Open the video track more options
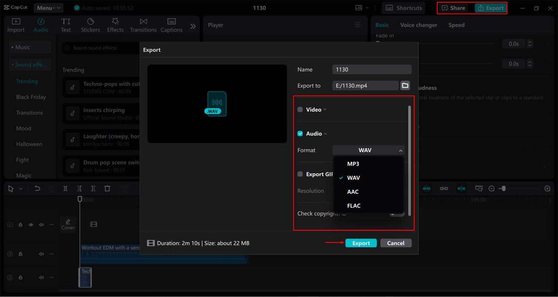The image size is (558, 297). coord(52,225)
